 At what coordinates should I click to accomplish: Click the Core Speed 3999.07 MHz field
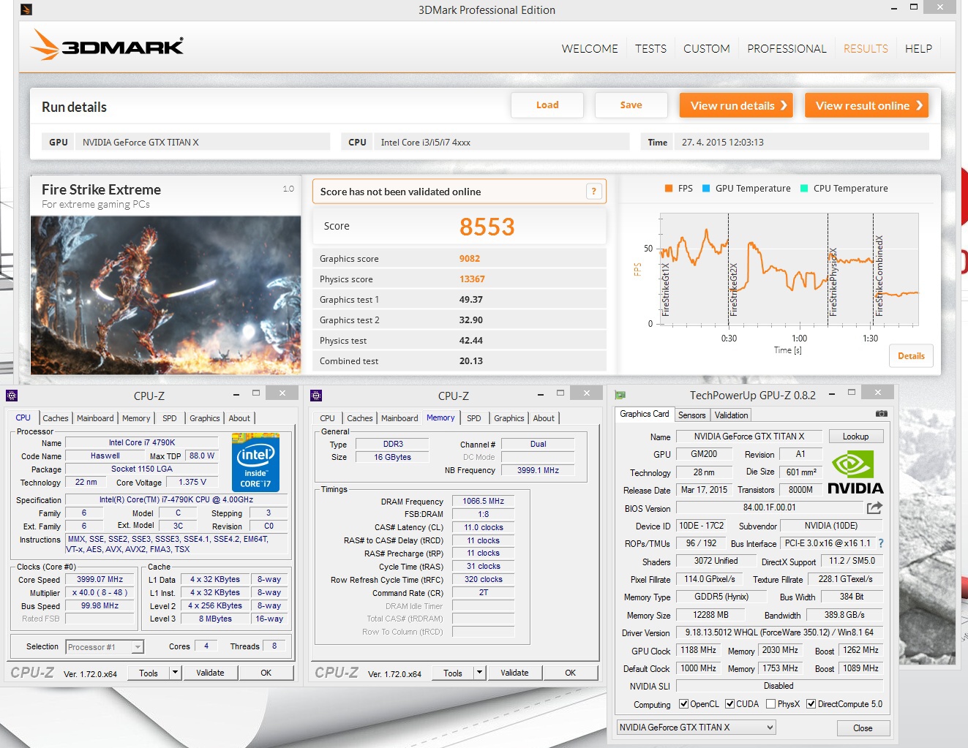click(x=100, y=580)
